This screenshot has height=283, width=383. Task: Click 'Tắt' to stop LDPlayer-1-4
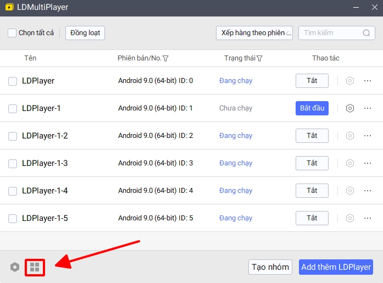pos(312,191)
